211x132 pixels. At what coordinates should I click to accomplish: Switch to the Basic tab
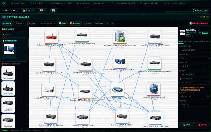click(x=181, y=41)
